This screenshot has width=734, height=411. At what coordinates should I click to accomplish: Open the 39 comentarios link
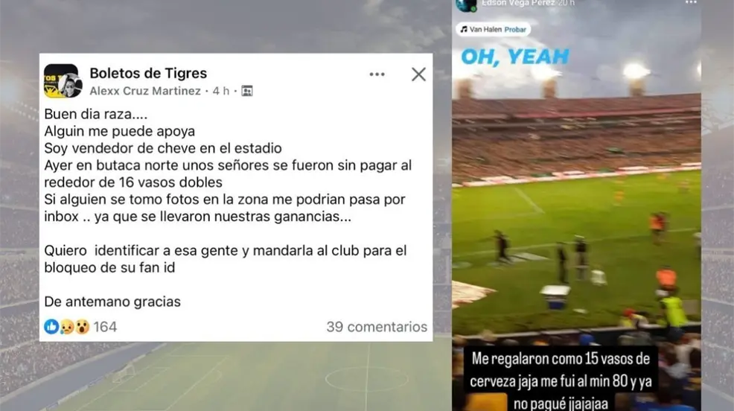pos(377,327)
